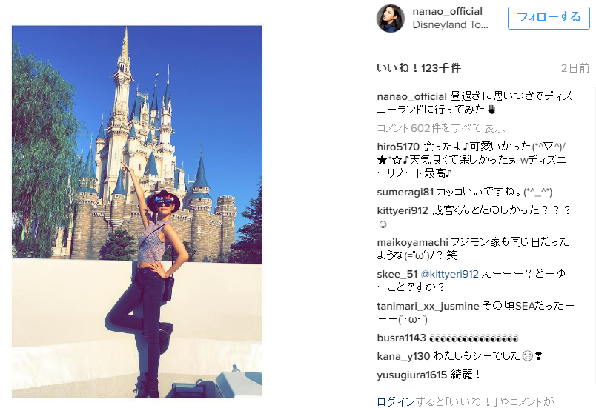Open commenter maikoyamachi profile

pos(412,242)
